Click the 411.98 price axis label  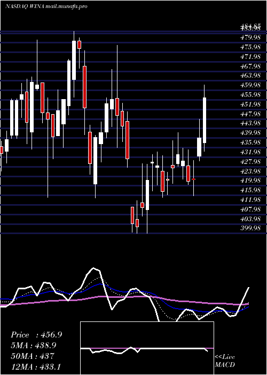coord(250,199)
